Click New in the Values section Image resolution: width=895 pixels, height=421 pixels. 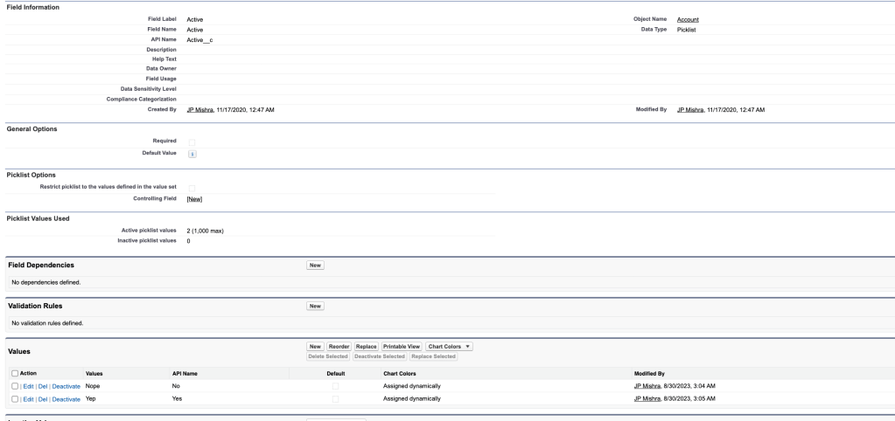pos(315,347)
